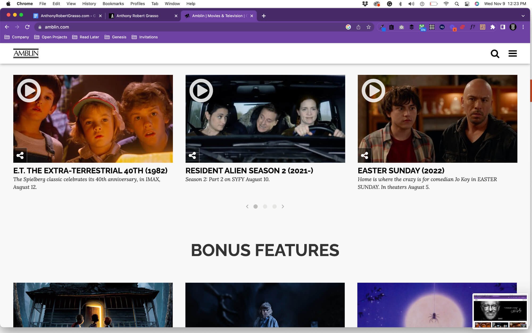This screenshot has width=532, height=333.
Task: Open the Open Projects bookmarks folder
Action: click(x=51, y=37)
